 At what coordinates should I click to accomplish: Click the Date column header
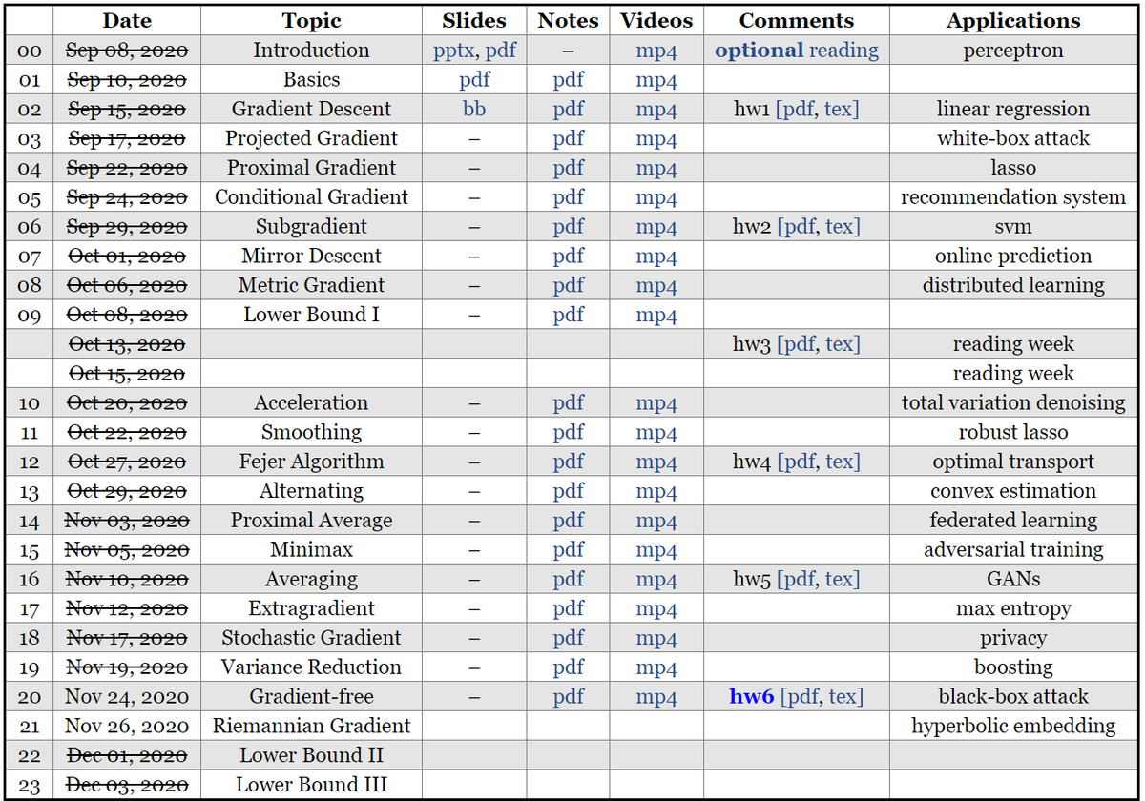tap(126, 21)
